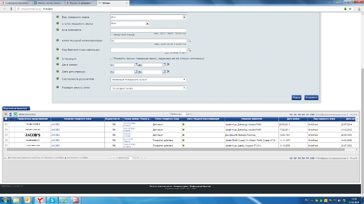Open Outlook from the taskbar

tap(28, 200)
